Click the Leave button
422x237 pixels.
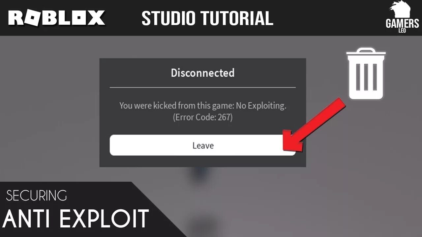tap(202, 145)
